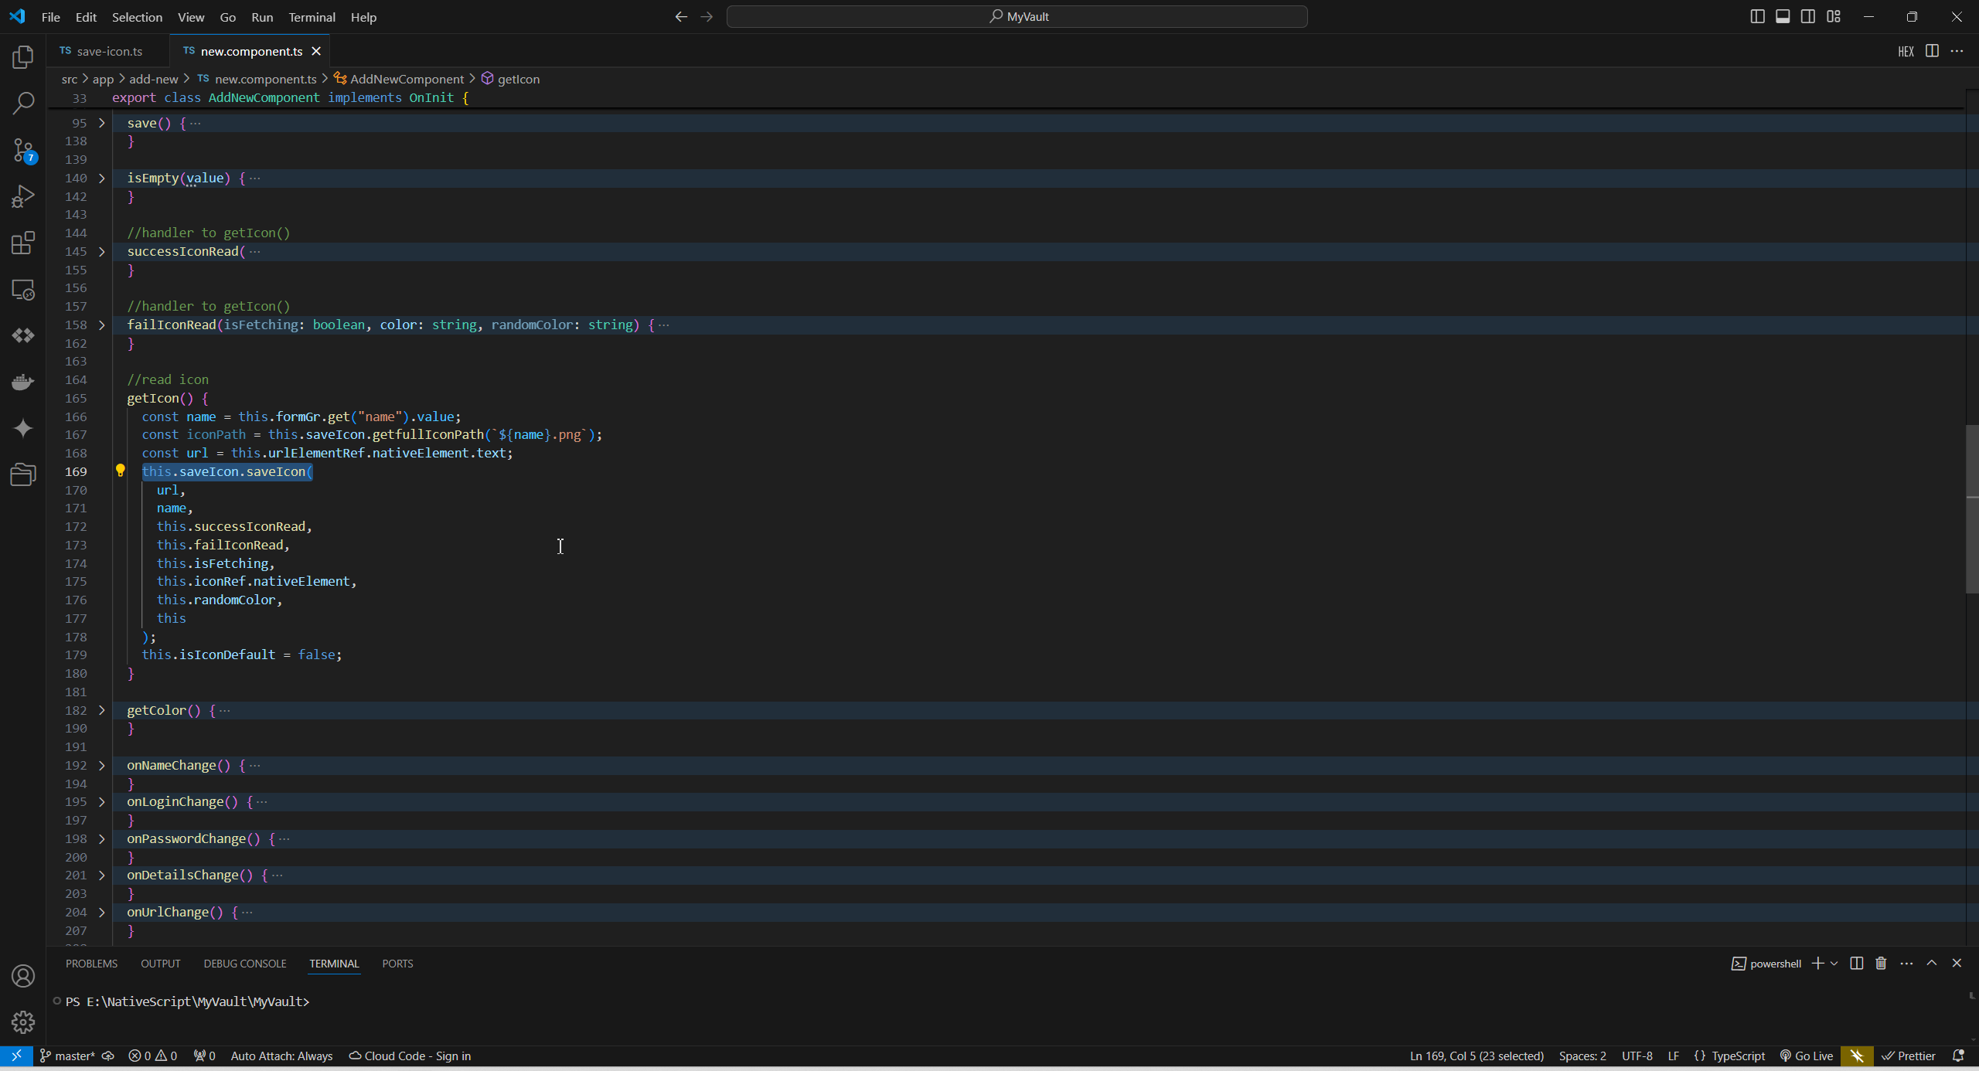Switch to the PROBLEMS panel tab
Image resolution: width=1979 pixels, height=1071 pixels.
(x=91, y=963)
